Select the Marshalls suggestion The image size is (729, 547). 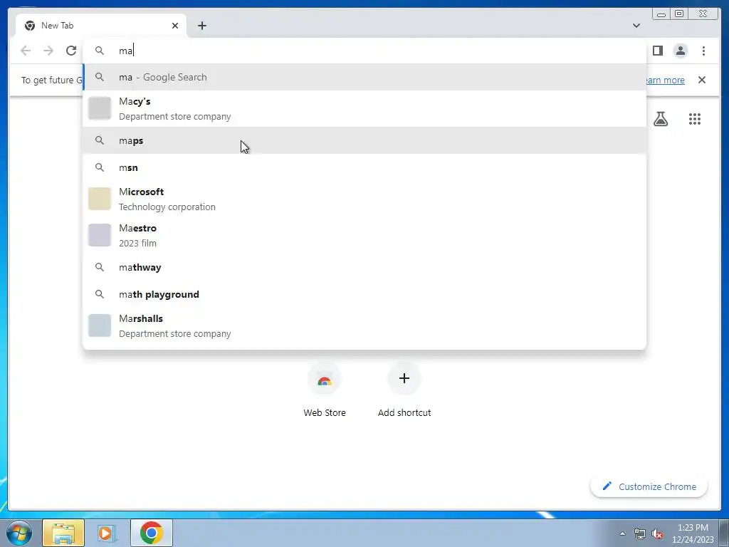click(364, 326)
